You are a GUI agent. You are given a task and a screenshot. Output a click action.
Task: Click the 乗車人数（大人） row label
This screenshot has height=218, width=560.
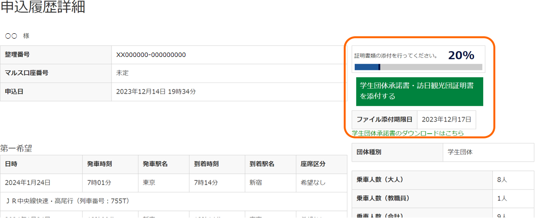click(x=379, y=179)
